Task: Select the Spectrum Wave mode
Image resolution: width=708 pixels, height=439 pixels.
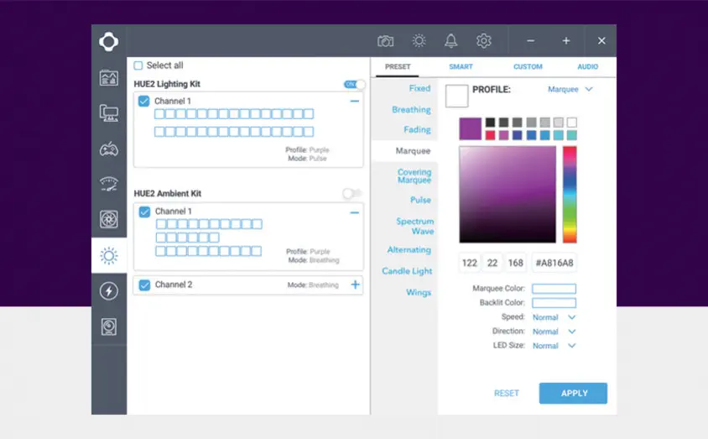Action: [415, 227]
